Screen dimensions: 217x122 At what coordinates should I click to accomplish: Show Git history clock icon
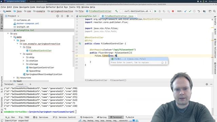[x=194, y=11]
